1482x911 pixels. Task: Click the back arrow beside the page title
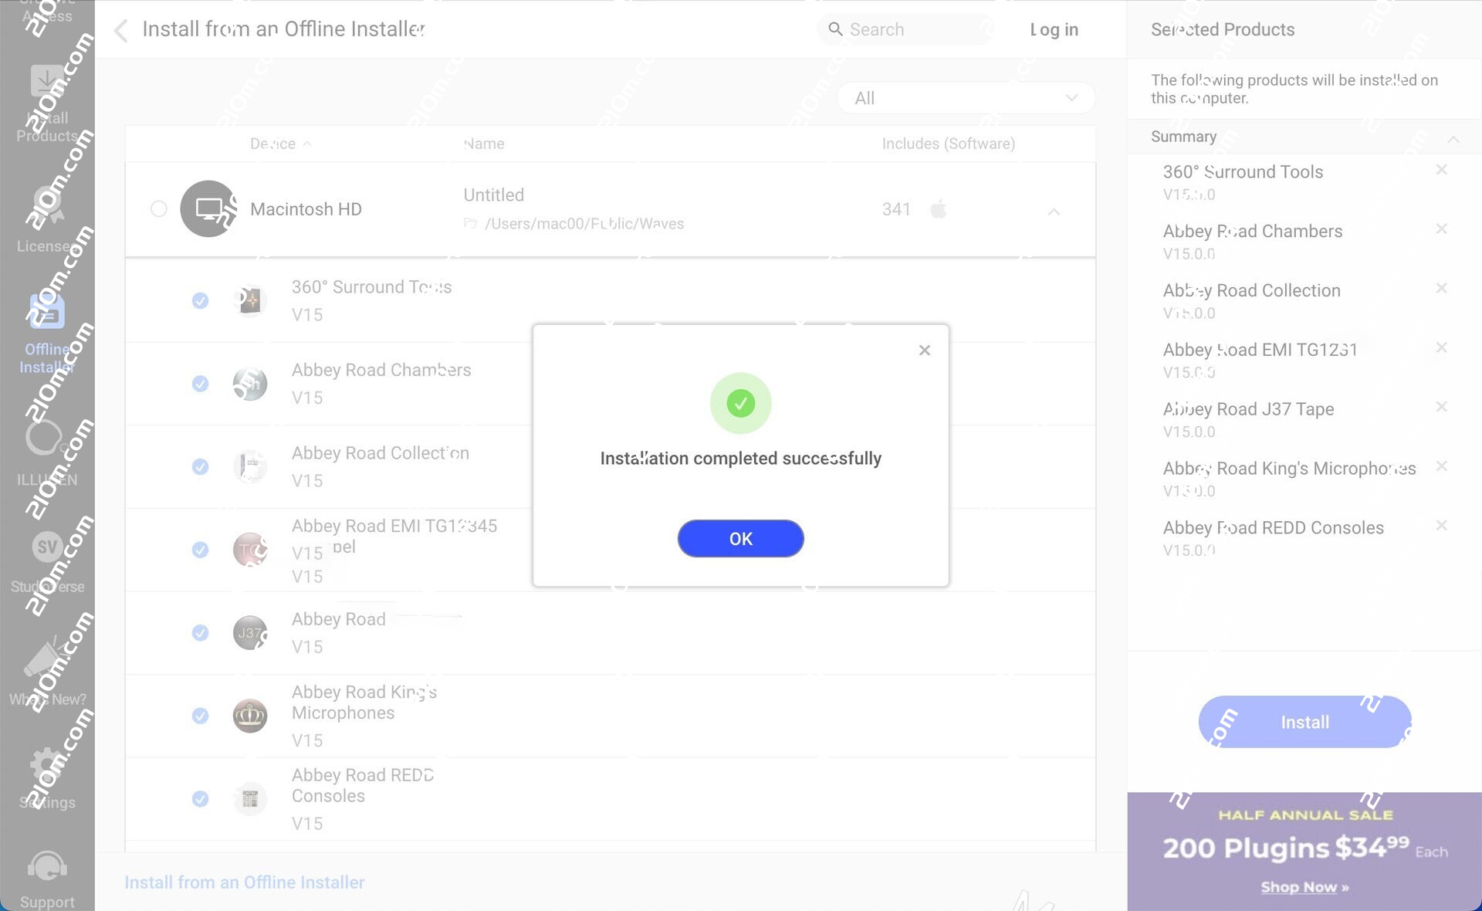[120, 31]
